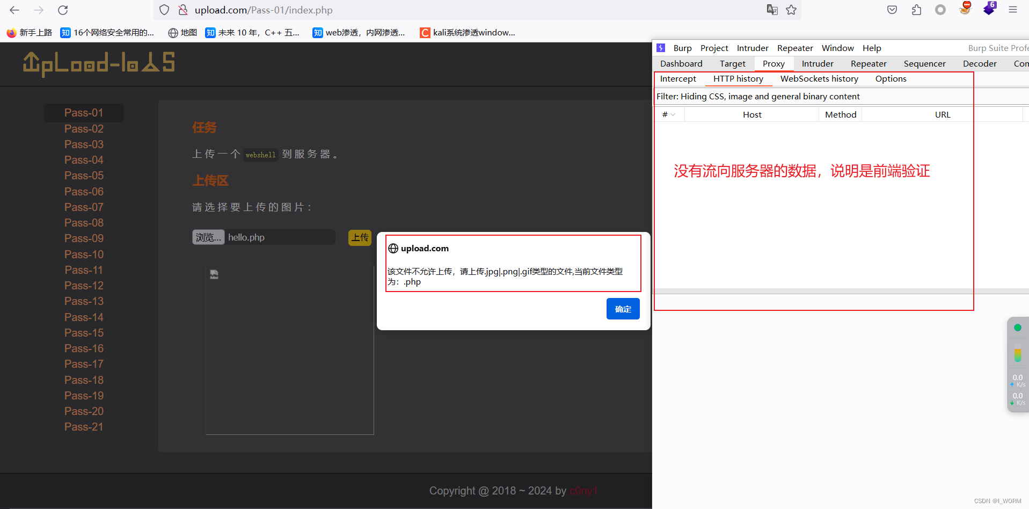The width and height of the screenshot is (1029, 509).
Task: Select Pass-21 in the sidebar
Action: click(x=84, y=427)
